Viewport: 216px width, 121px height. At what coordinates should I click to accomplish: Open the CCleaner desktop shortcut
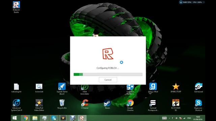85,104
